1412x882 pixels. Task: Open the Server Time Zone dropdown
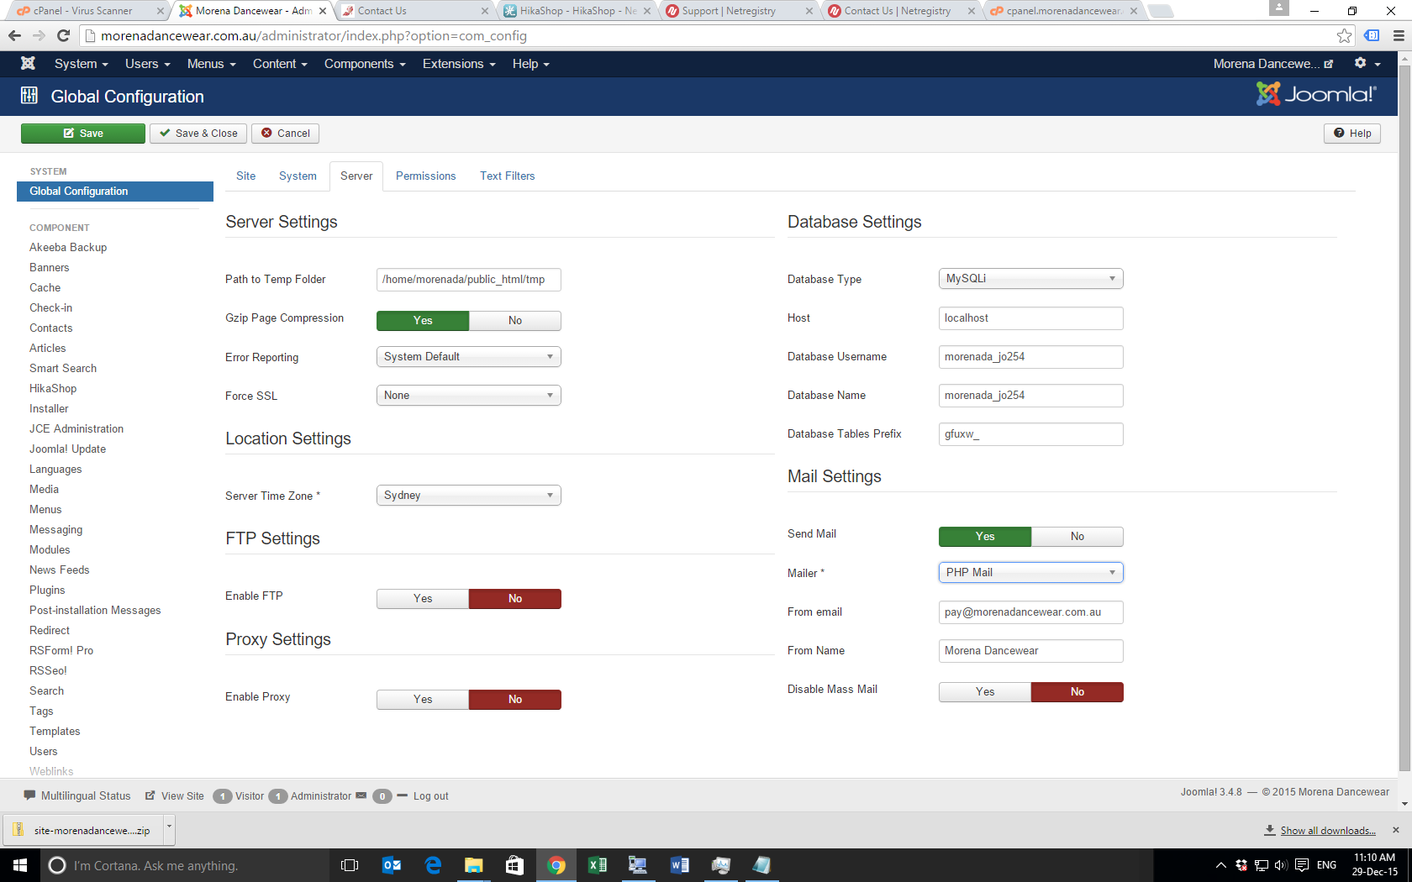pos(469,496)
